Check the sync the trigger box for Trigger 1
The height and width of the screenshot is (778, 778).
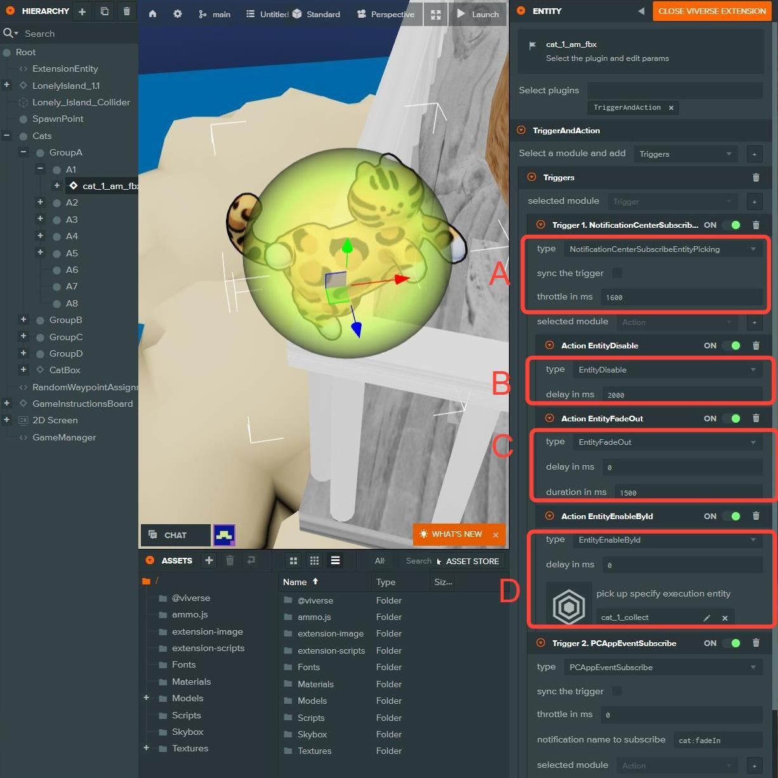pyautogui.click(x=617, y=273)
